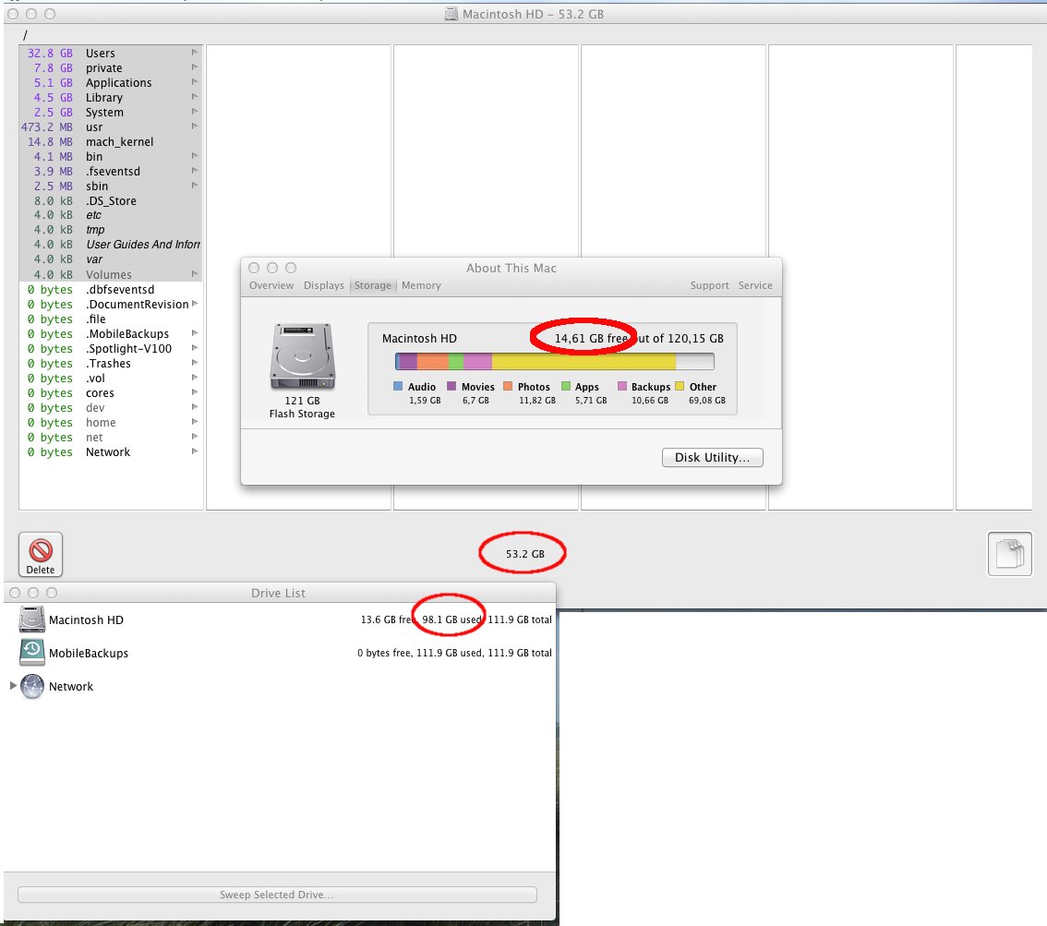Open the Service link
Image resolution: width=1047 pixels, height=926 pixels.
[x=755, y=285]
